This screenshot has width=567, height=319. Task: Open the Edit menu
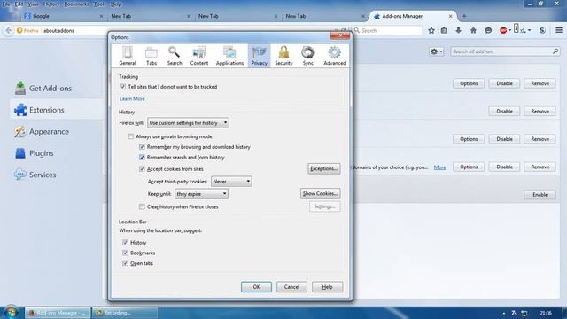(19, 4)
